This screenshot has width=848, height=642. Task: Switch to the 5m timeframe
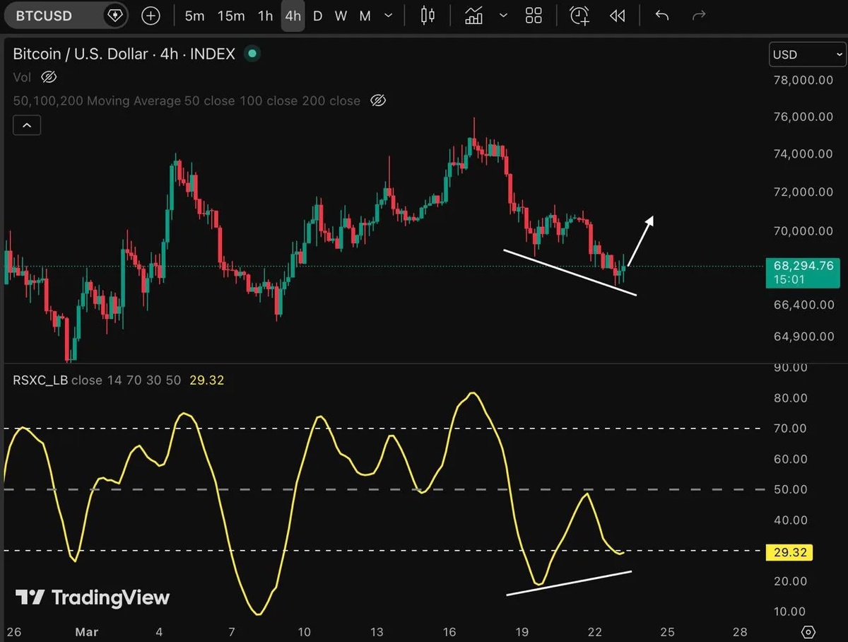click(194, 16)
